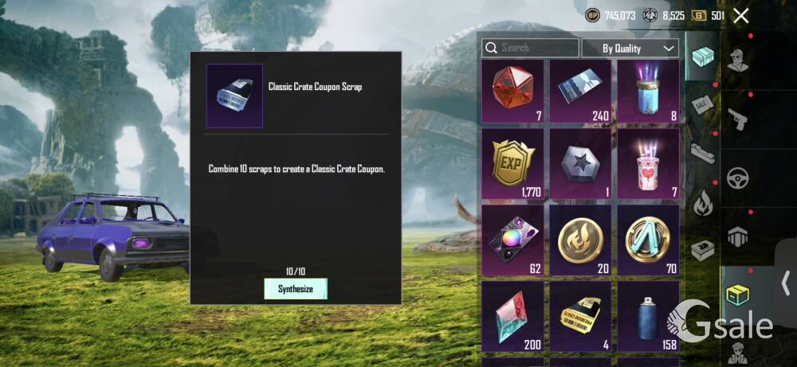The image size is (797, 367).
Task: Open the outfit character category tab
Action: click(738, 61)
